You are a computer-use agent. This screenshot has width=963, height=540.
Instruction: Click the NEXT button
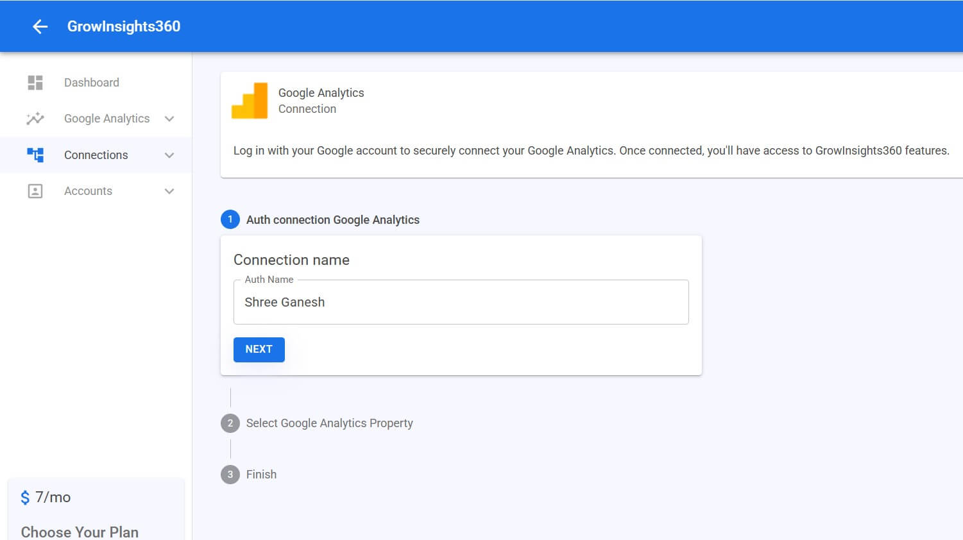pos(259,350)
